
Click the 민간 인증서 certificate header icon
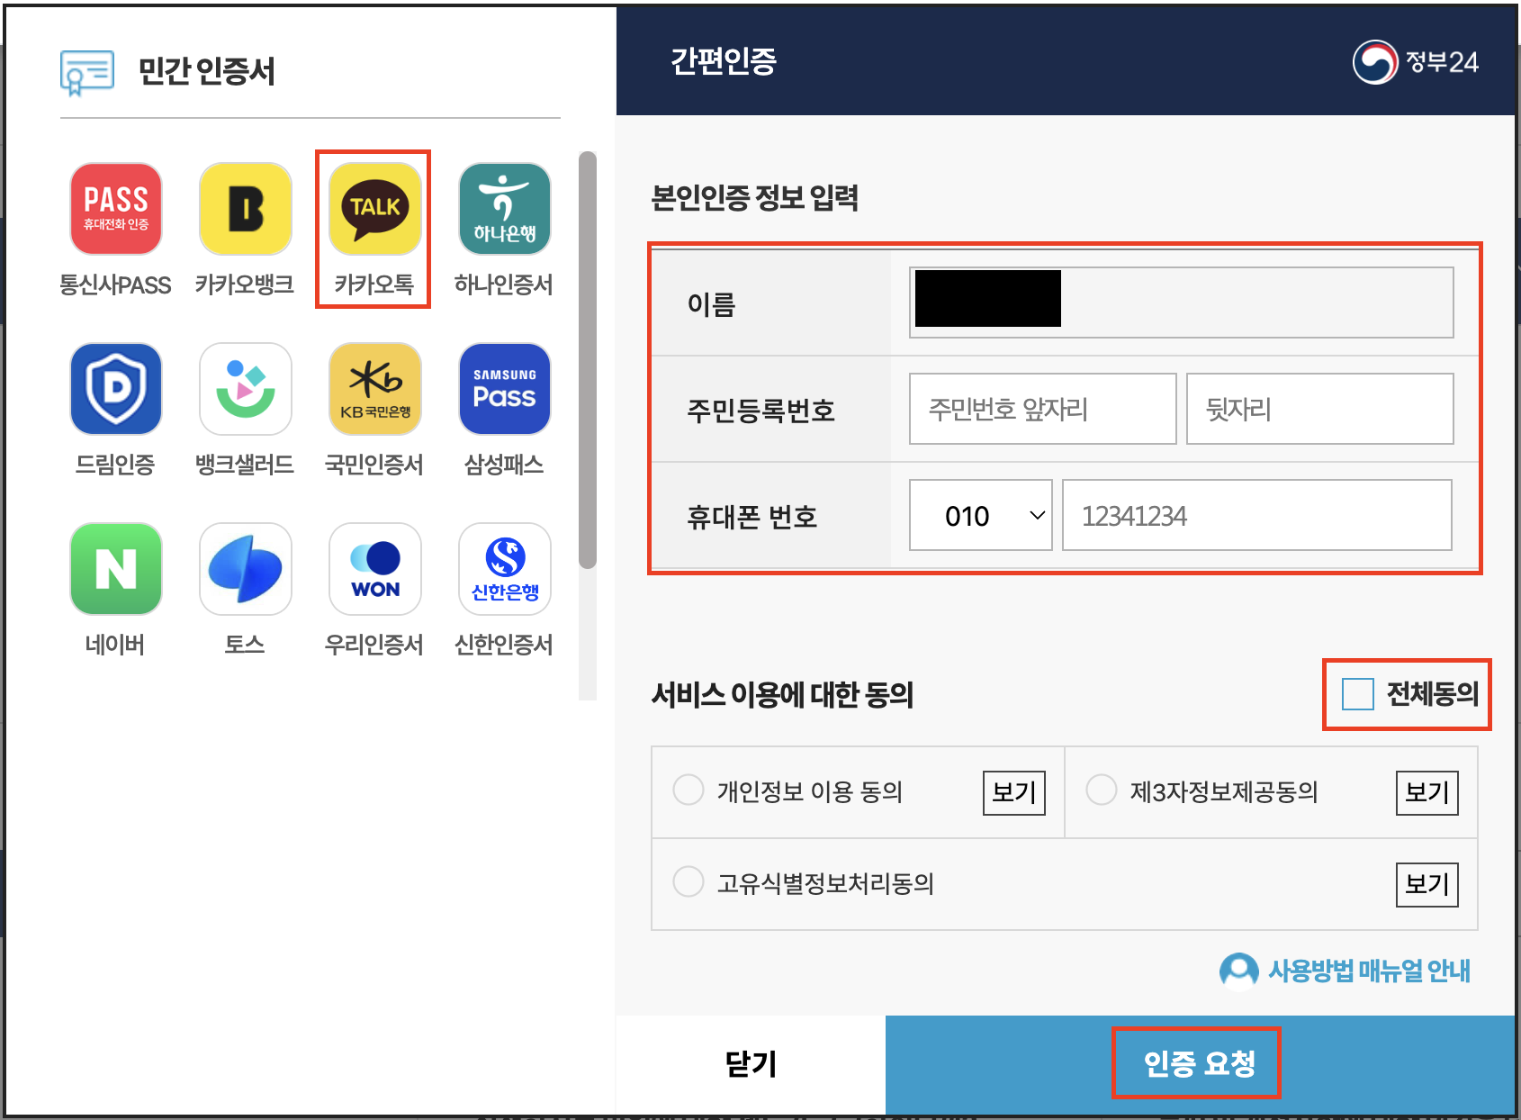click(87, 72)
